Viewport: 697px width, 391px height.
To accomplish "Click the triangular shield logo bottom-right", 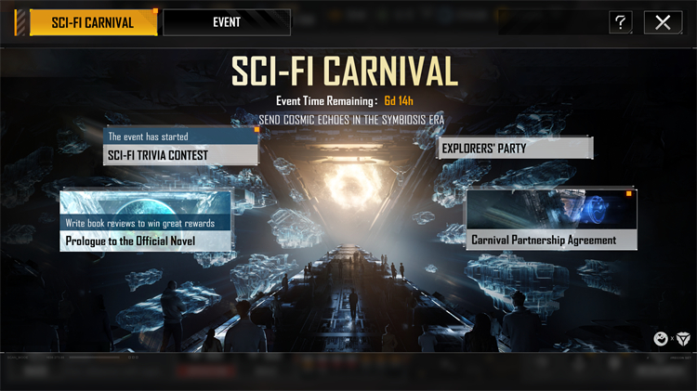I will tap(683, 339).
